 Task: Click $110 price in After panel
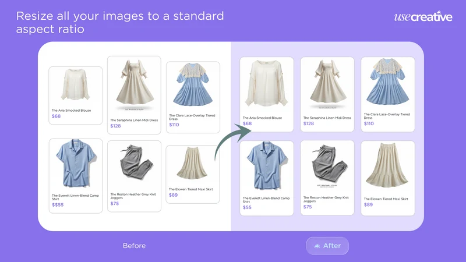(369, 123)
